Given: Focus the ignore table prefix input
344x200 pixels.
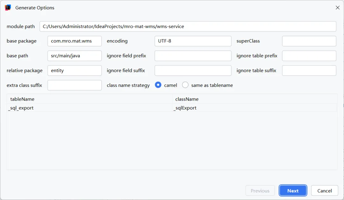Looking at the screenshot, I should point(309,56).
